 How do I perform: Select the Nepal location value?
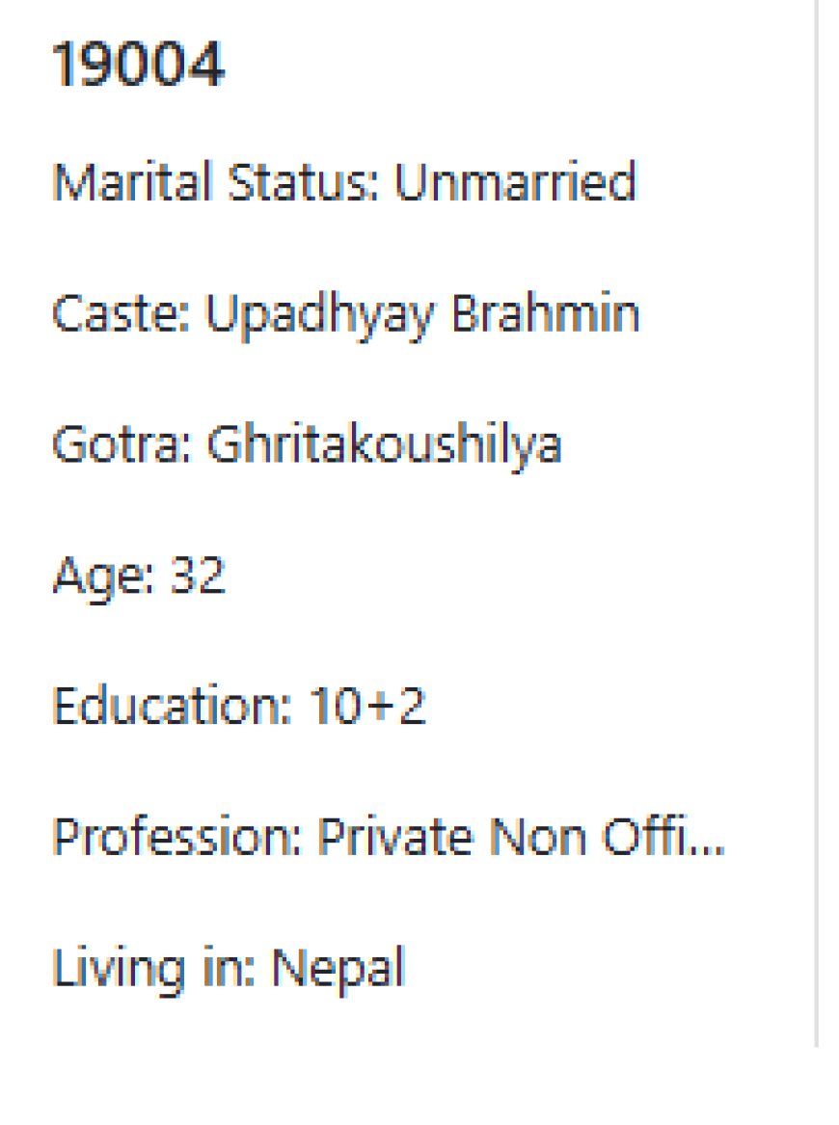338,969
